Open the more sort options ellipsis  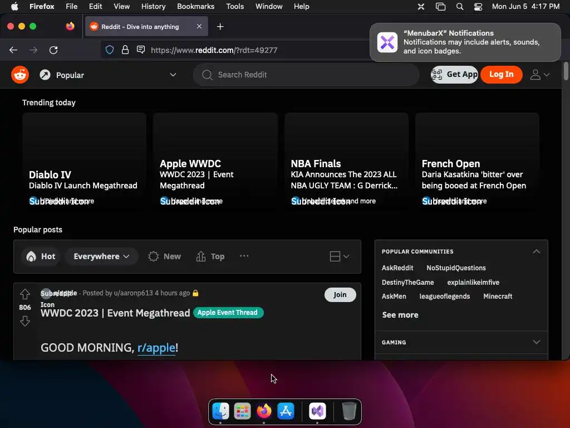click(x=244, y=256)
